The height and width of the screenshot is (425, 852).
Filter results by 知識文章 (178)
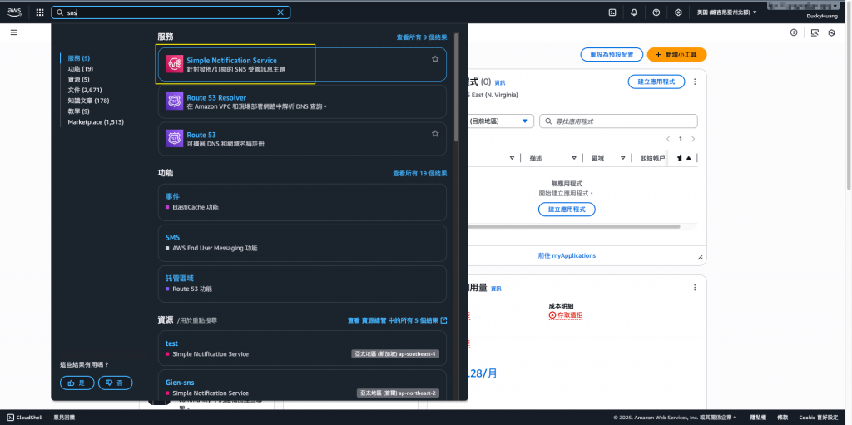click(x=88, y=101)
